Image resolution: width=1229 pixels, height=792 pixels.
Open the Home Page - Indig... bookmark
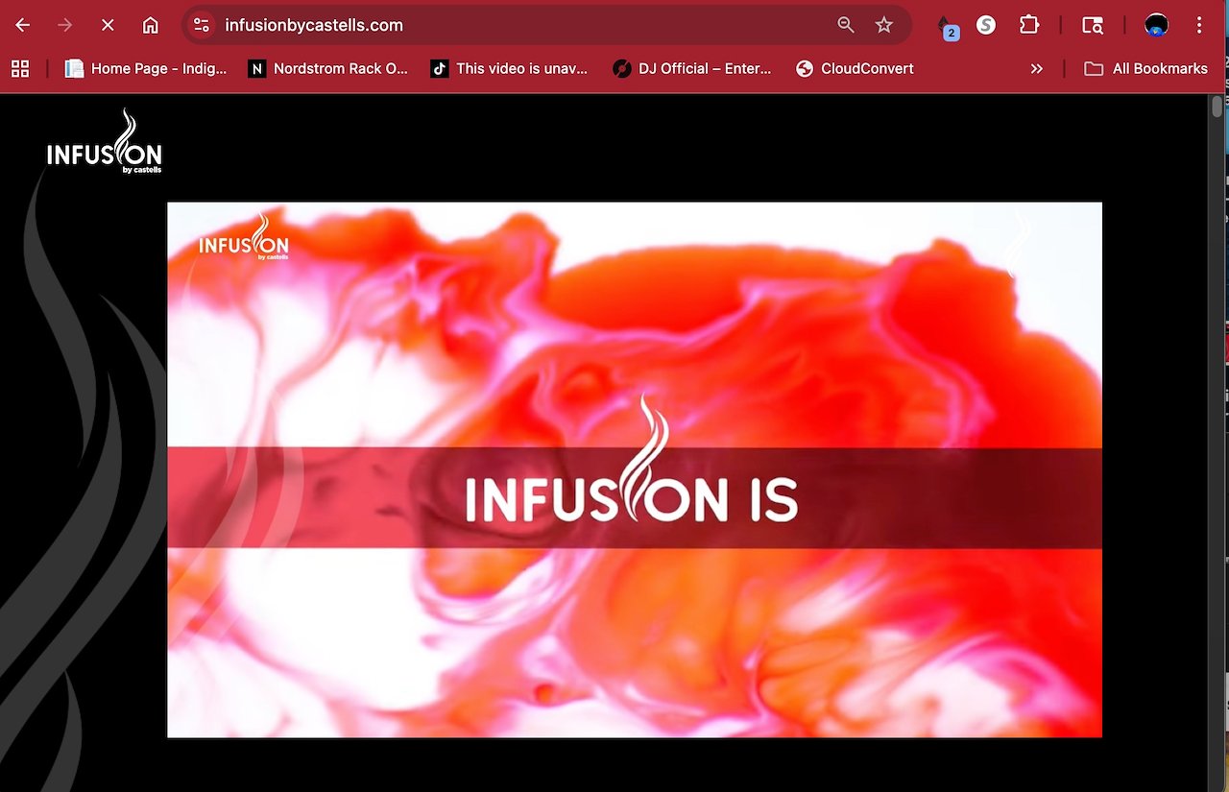[x=146, y=69]
